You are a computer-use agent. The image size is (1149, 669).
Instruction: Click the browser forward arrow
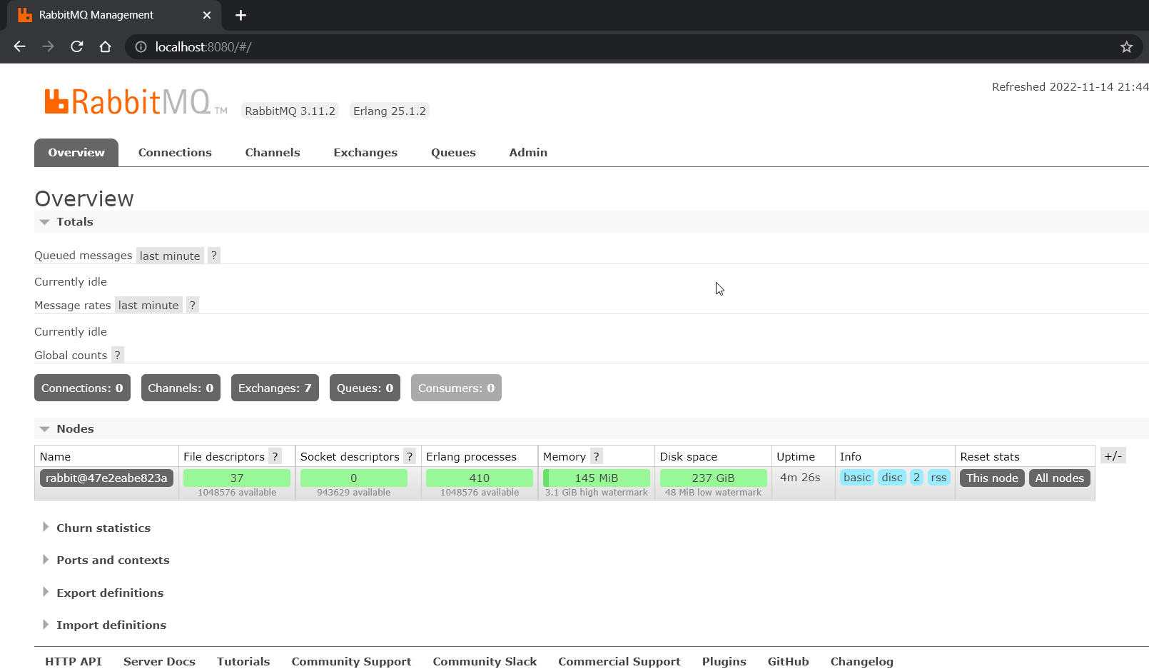49,46
